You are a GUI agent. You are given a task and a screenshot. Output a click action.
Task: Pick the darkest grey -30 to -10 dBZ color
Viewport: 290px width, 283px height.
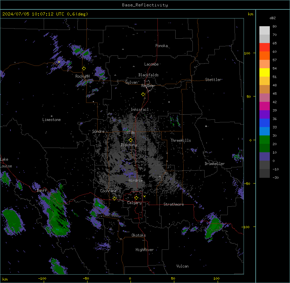click(264, 173)
